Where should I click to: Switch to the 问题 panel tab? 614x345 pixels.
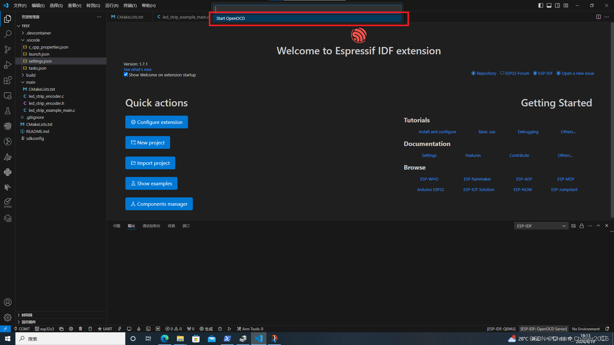click(117, 226)
